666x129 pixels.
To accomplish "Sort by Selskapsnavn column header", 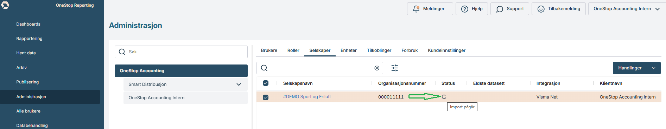I will [x=298, y=83].
